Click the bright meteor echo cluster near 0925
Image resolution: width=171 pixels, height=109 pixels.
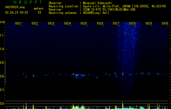[79, 75]
